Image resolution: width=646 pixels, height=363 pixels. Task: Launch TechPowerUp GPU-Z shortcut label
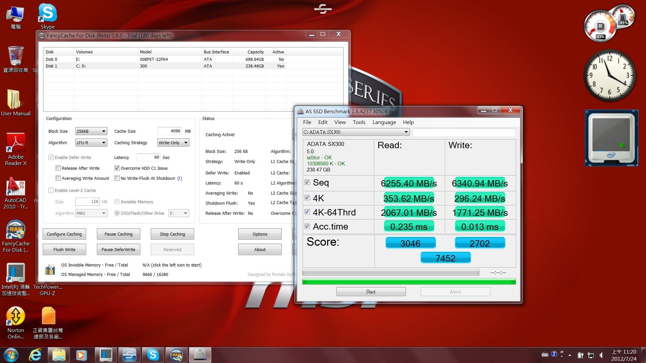pos(47,290)
